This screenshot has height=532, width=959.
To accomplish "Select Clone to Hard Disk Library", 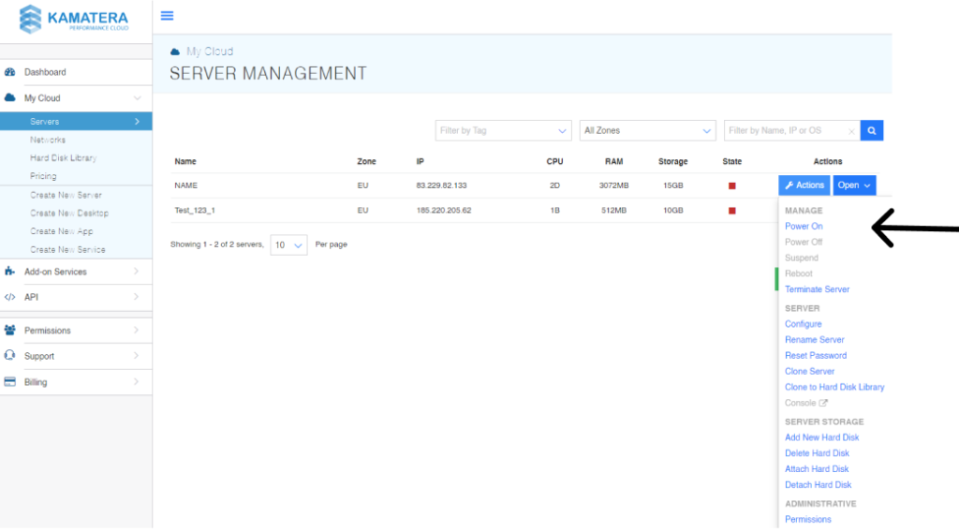I will pyautogui.click(x=834, y=387).
